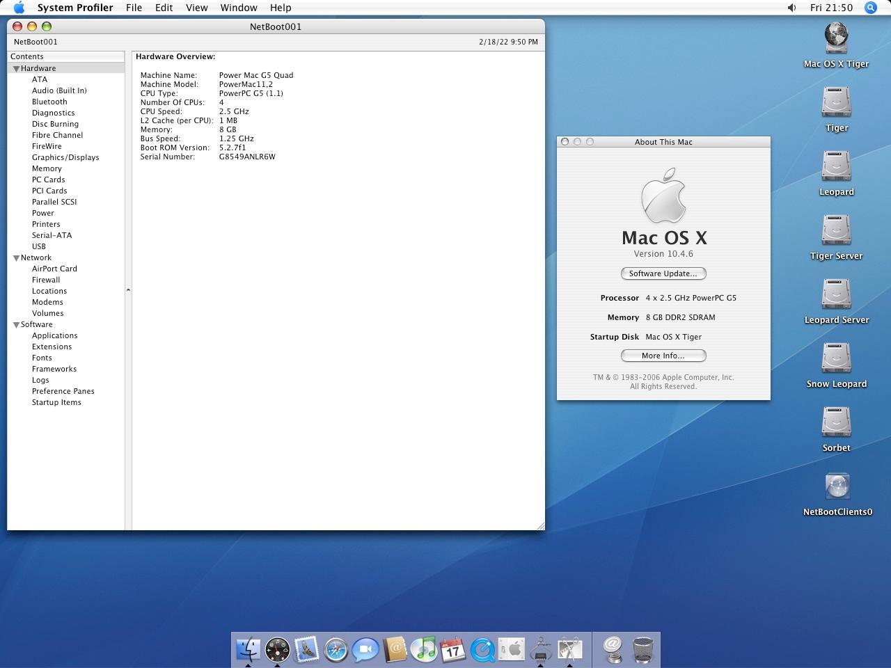
Task: Click Software Update button in About This Mac
Action: tap(663, 273)
